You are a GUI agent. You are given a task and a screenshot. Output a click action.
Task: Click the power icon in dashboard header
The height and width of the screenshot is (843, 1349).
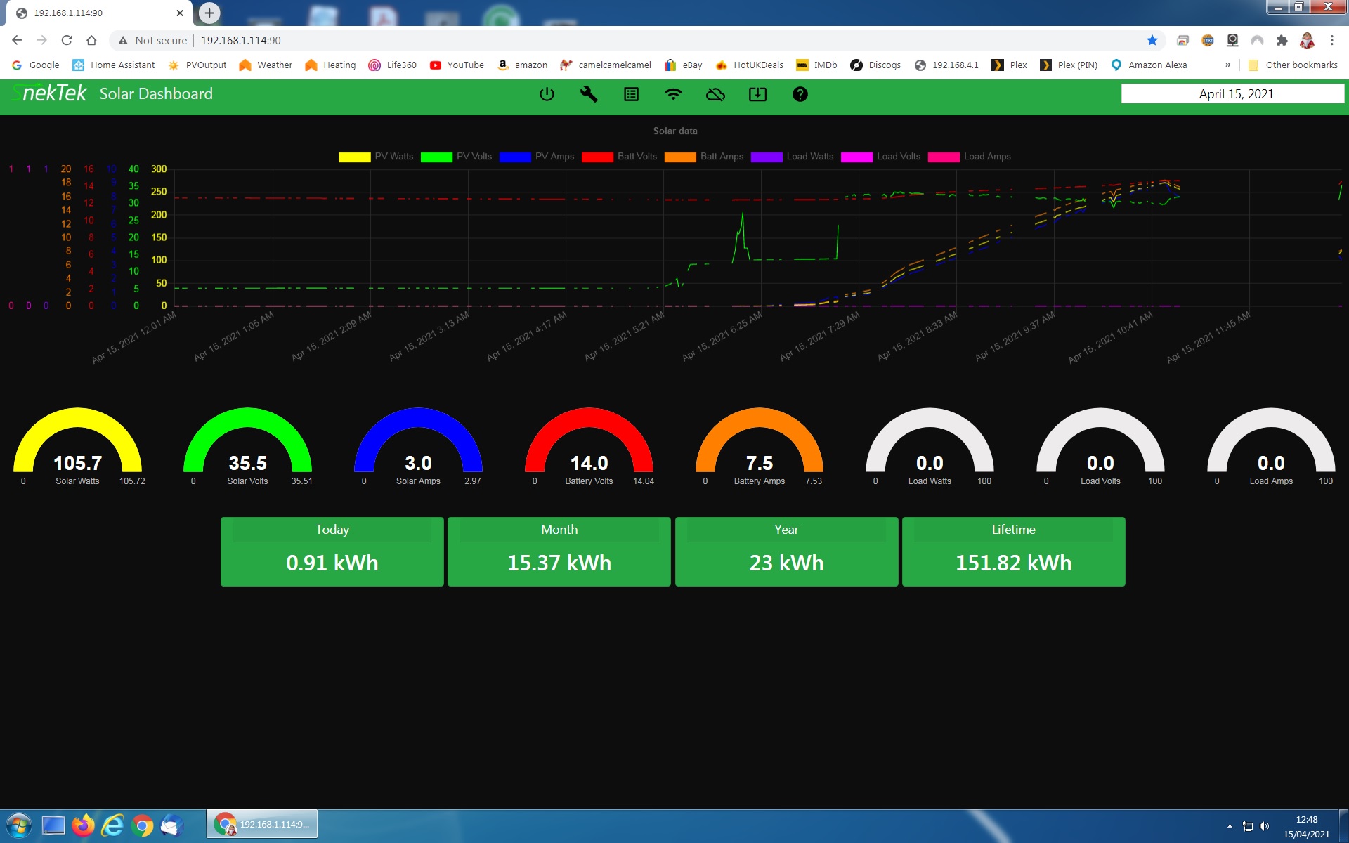point(547,94)
